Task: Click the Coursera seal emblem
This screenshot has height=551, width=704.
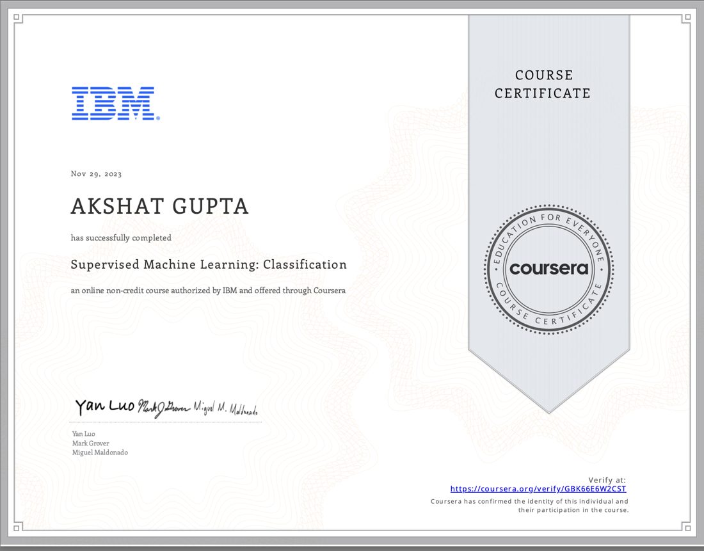Action: point(548,269)
